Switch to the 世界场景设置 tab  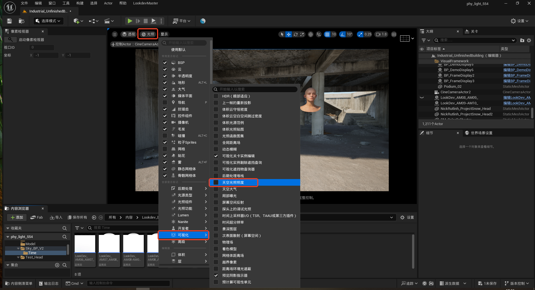[481, 133]
